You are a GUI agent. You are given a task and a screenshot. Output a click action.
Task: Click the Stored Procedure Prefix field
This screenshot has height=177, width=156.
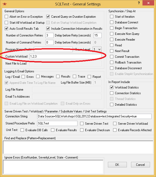click(x=57, y=123)
